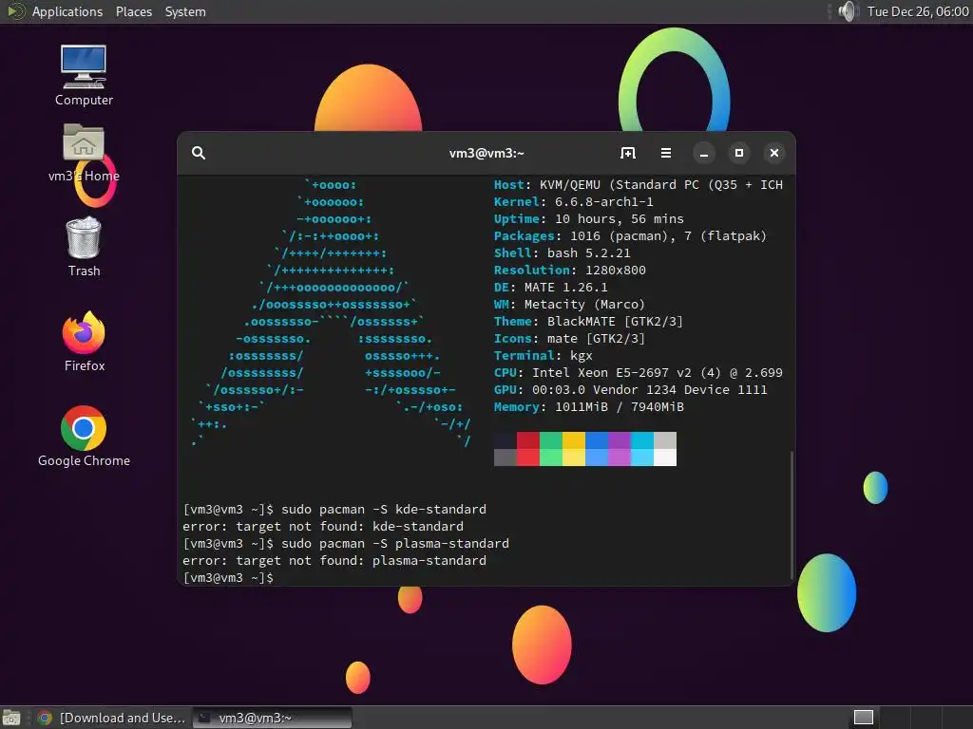Select the Trash desktop icon

tap(84, 247)
